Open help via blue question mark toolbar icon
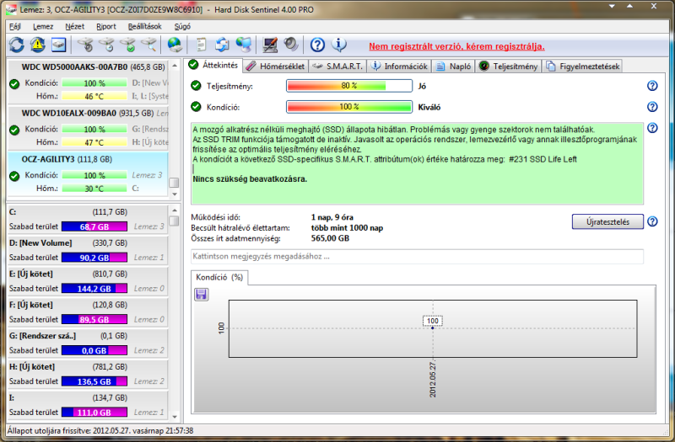This screenshot has width=675, height=442. [x=317, y=45]
